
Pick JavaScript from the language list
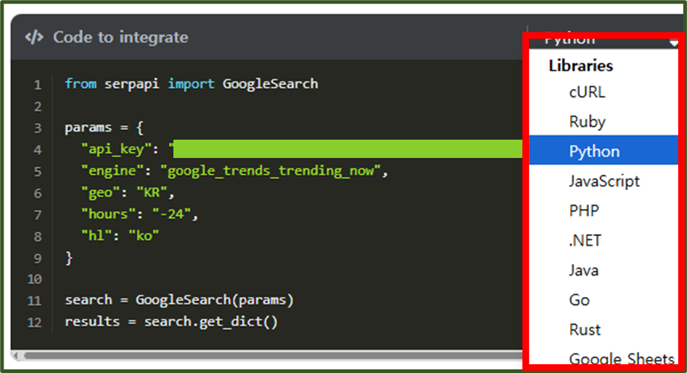coord(604,181)
